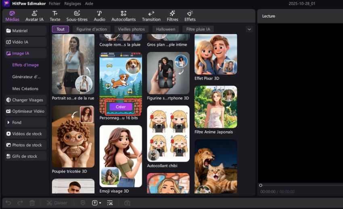The width and height of the screenshot is (343, 209).
Task: Click the preview playback position handle
Action: coord(261,185)
